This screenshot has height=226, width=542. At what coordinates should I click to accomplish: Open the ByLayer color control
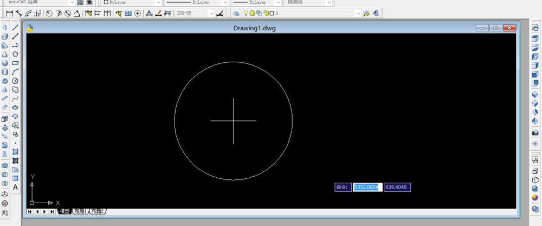point(132,2)
